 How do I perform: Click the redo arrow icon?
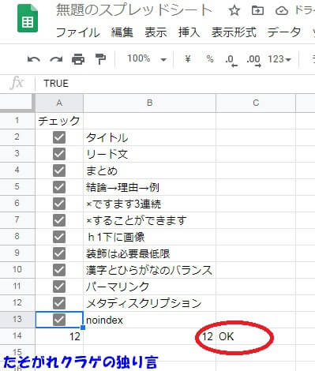pos(56,59)
